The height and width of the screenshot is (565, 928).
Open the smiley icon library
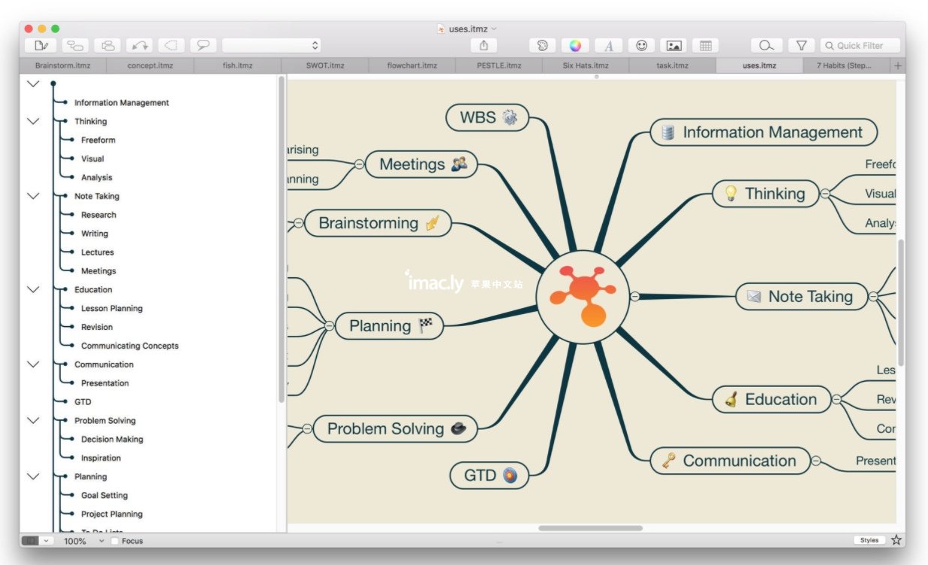(641, 46)
